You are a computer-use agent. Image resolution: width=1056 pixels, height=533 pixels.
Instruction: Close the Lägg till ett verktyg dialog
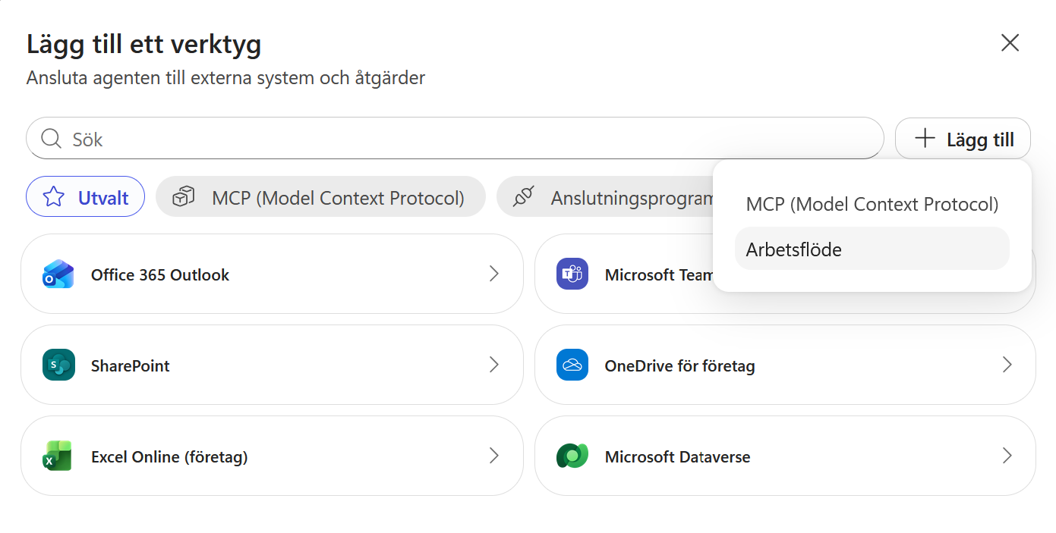(1010, 42)
